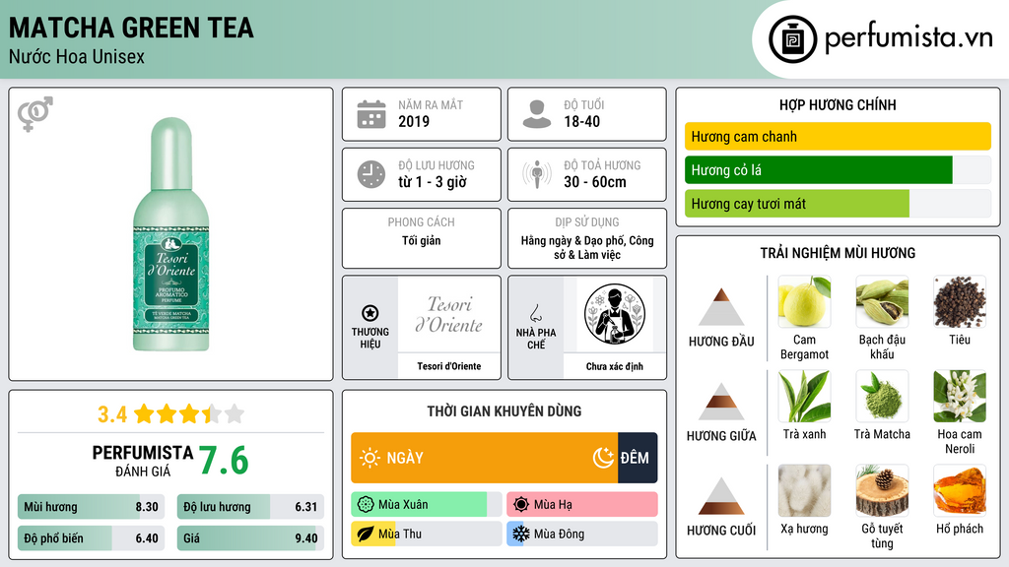Screen dimensions: 1009x567
Task: Click the clock icon beside Độ lưu hương
Action: (371, 174)
